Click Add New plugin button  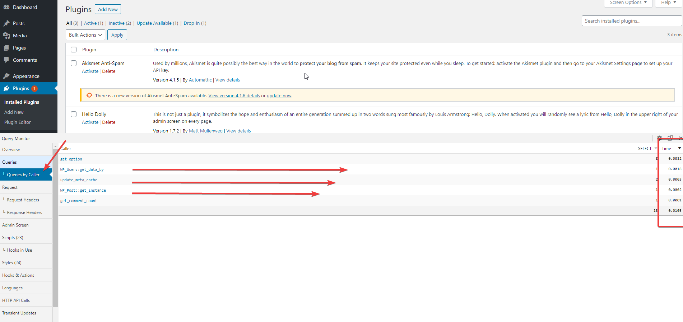(x=108, y=9)
